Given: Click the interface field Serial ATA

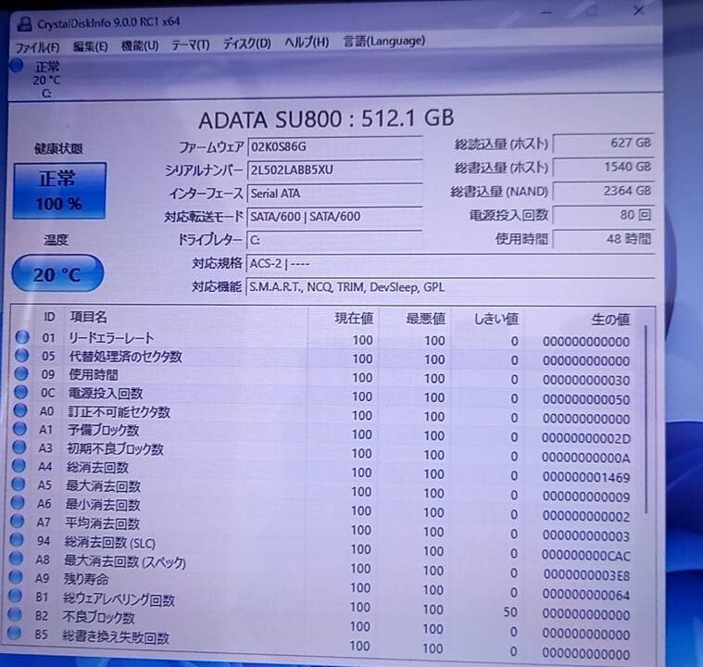Looking at the screenshot, I should pos(334,194).
